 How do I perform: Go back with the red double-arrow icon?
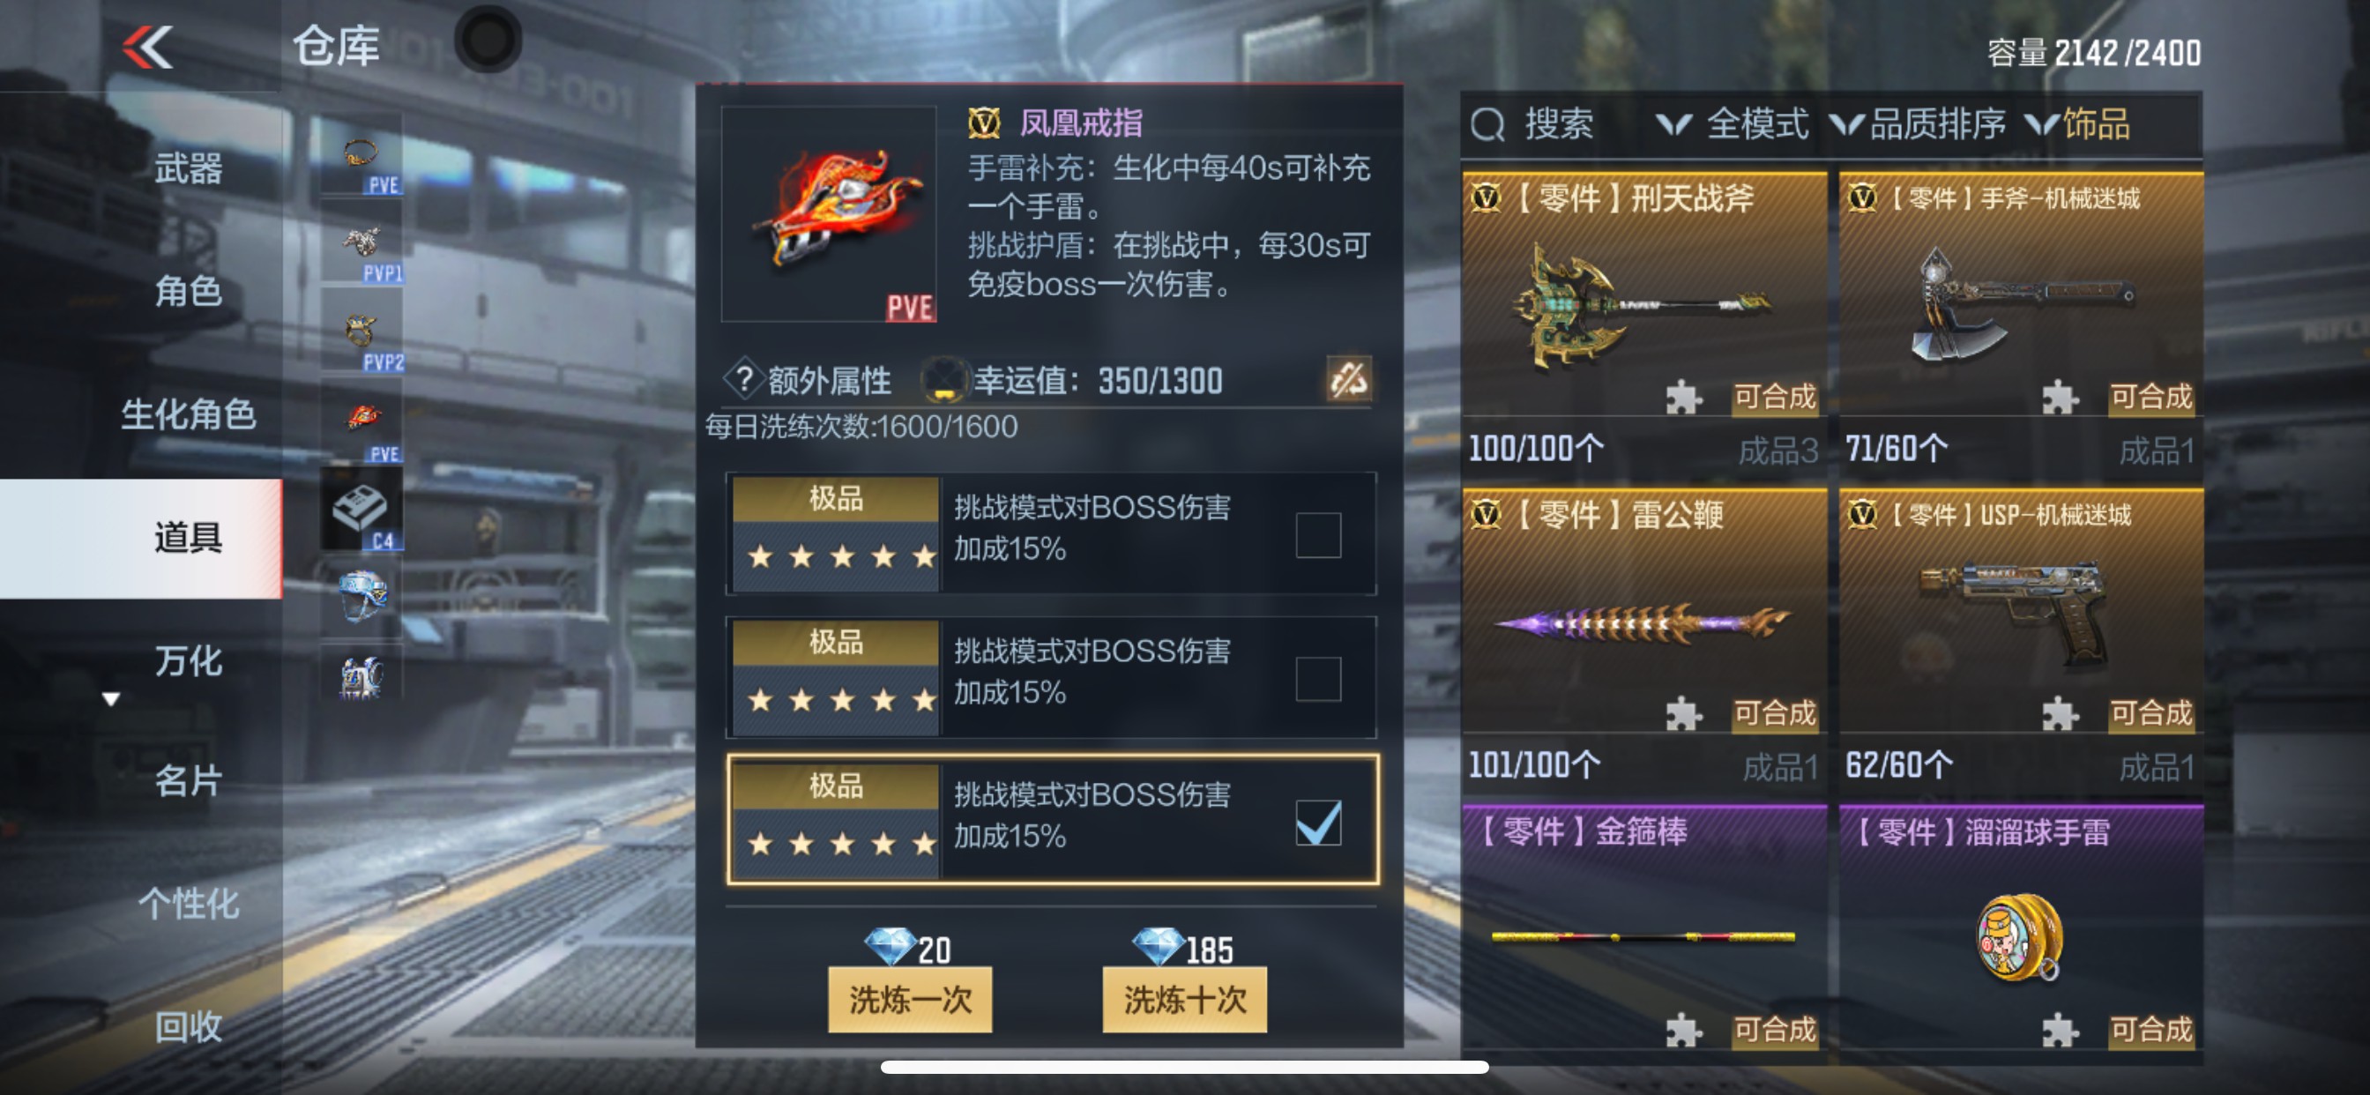[x=148, y=47]
